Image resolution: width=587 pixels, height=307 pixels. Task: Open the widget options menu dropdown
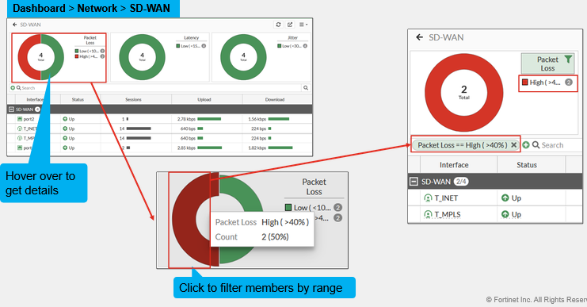tap(303, 25)
